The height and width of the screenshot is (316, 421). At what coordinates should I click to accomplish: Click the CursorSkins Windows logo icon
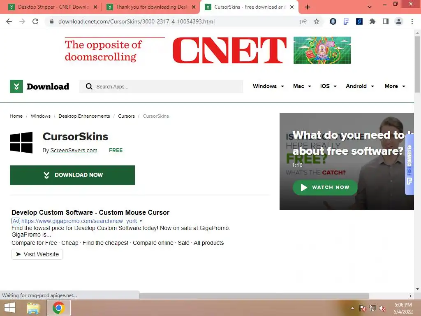pyautogui.click(x=21, y=142)
